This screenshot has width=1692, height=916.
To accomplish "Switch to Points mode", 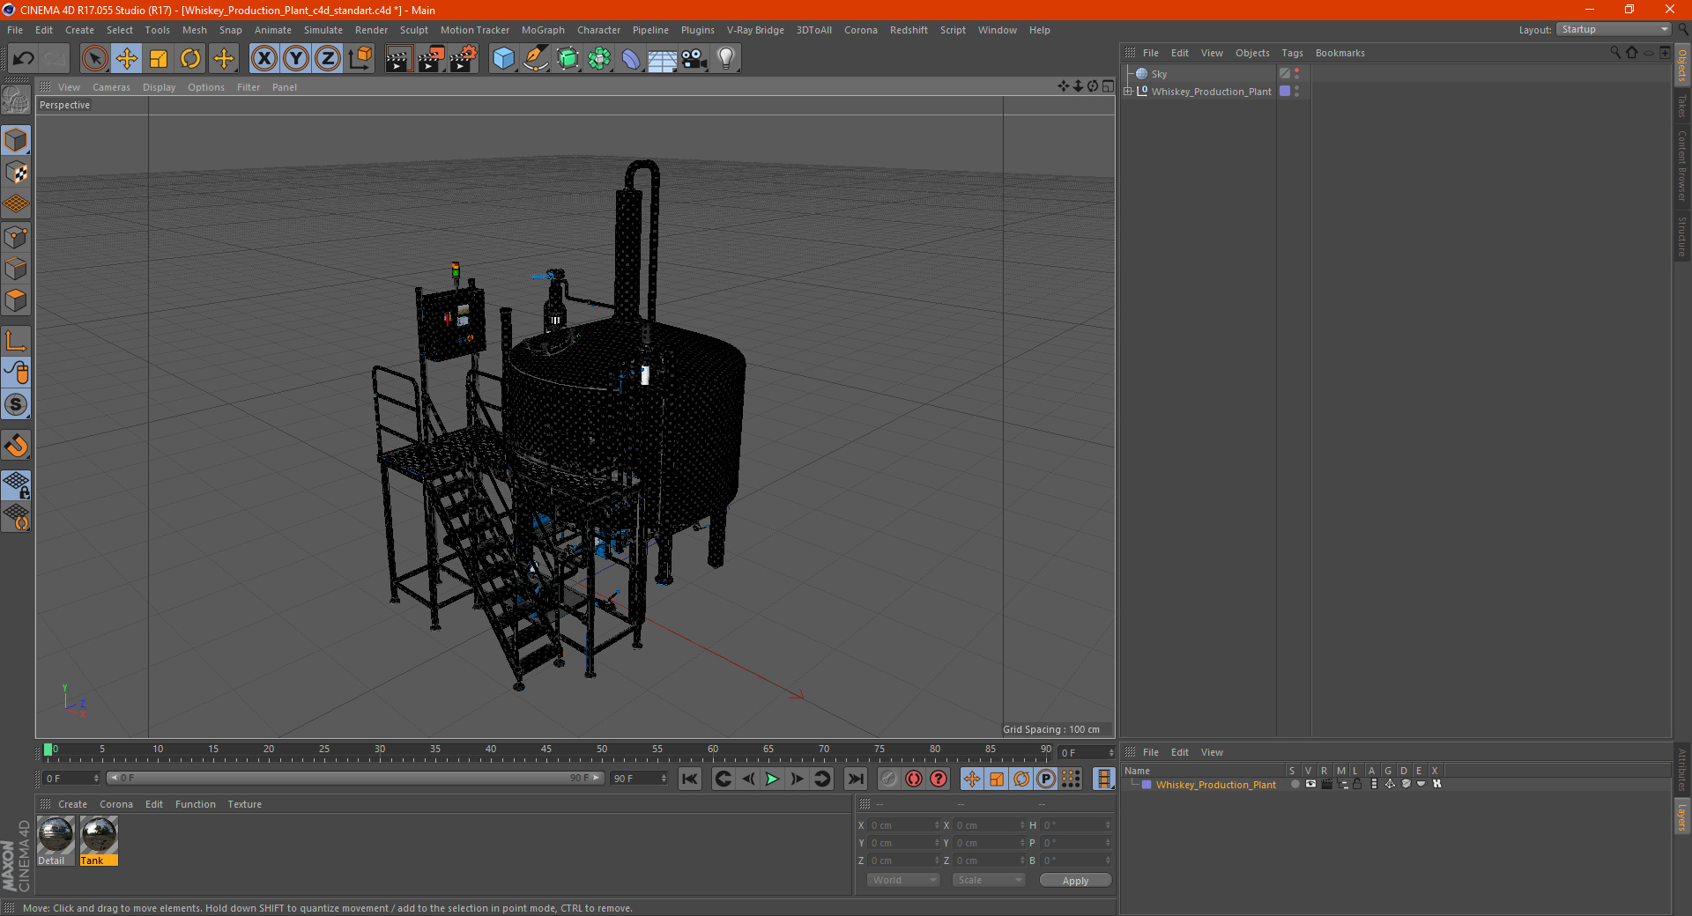I will [16, 237].
